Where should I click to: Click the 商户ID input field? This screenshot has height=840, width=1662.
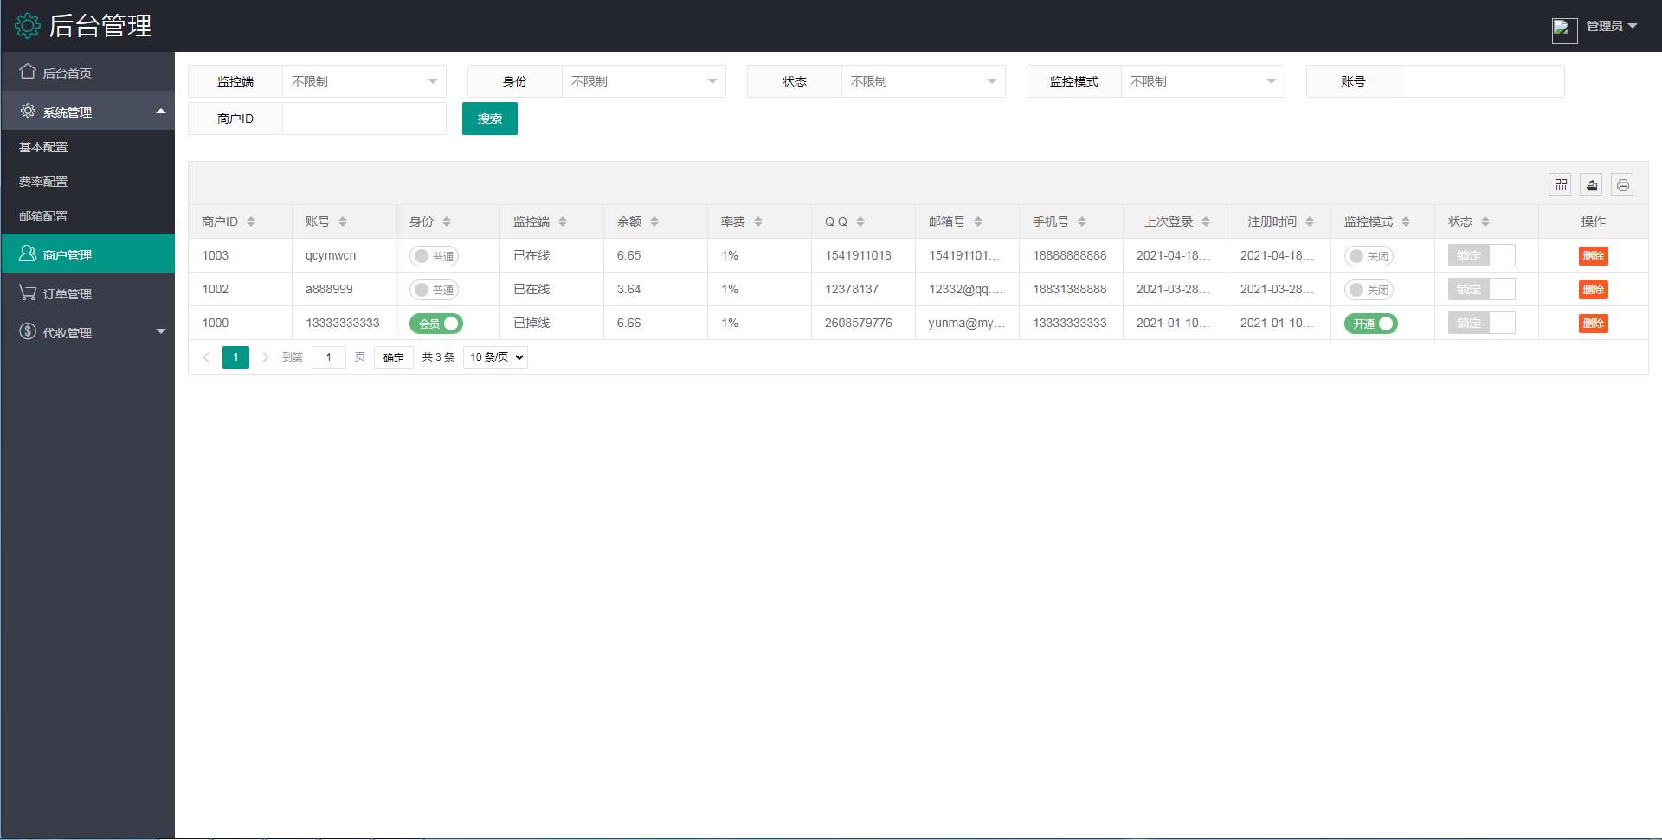[364, 119]
